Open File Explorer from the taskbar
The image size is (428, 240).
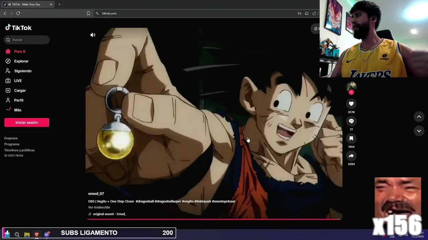pos(27,235)
